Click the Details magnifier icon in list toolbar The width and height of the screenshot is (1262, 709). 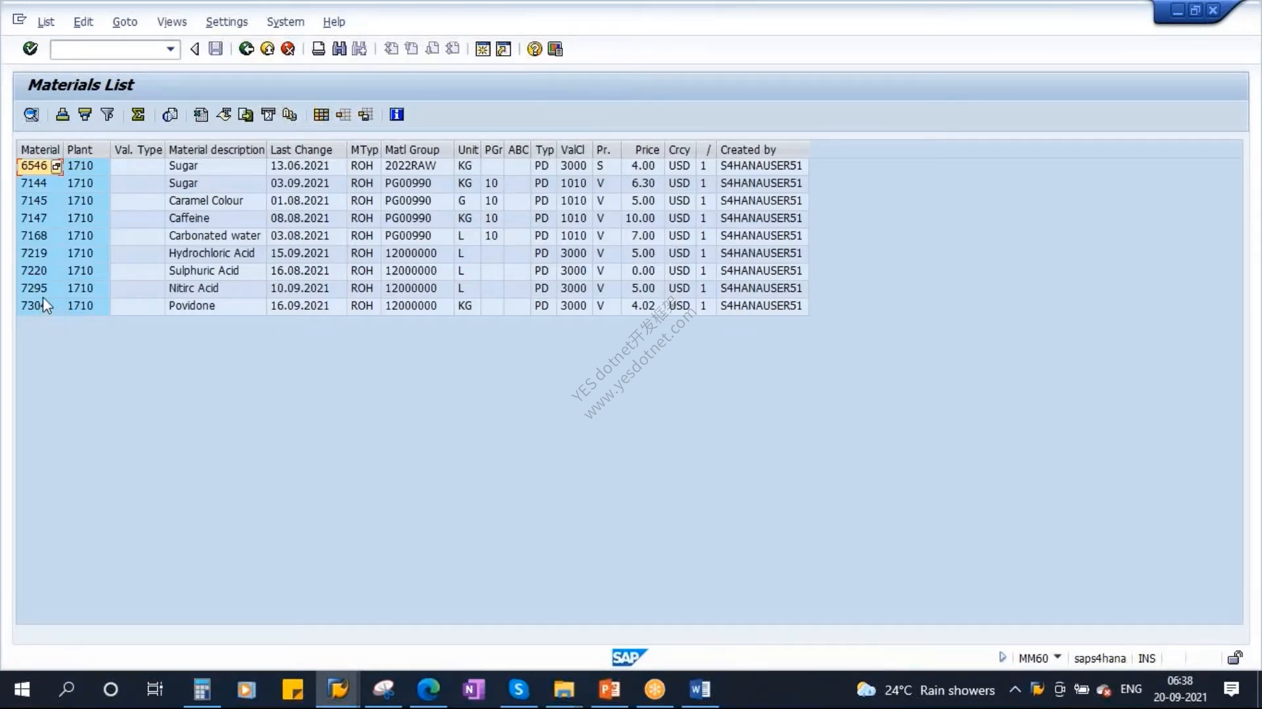point(31,115)
